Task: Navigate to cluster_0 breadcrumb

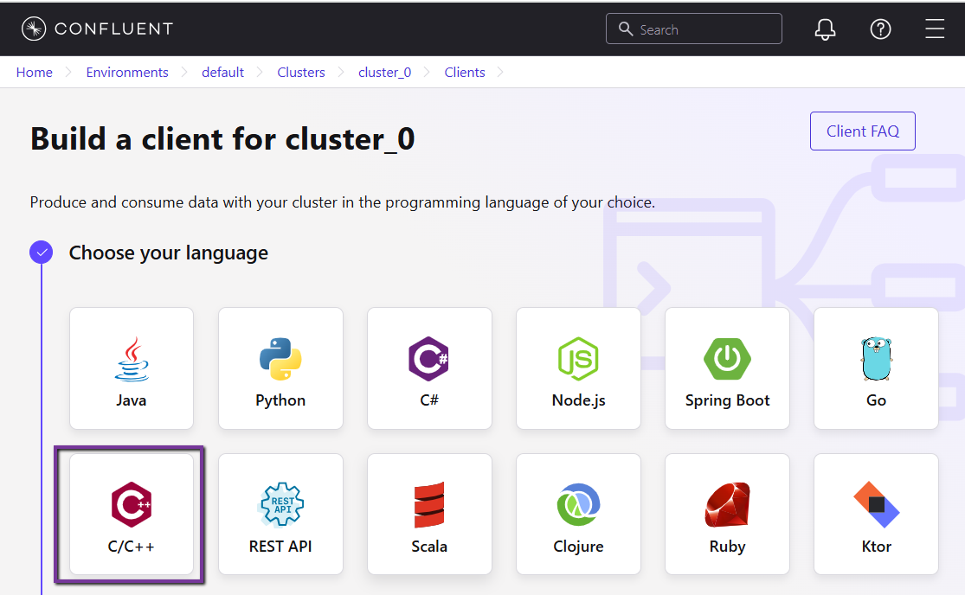Action: click(x=384, y=73)
